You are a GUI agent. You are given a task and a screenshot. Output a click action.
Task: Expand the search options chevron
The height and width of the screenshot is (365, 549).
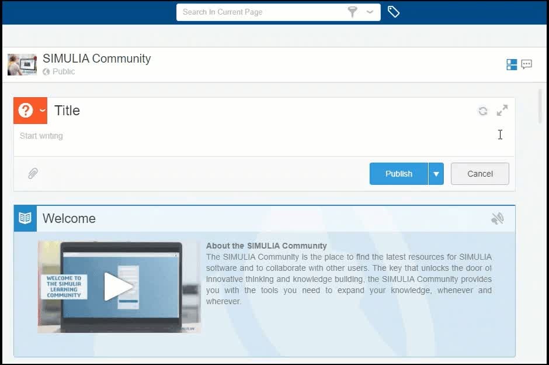370,12
